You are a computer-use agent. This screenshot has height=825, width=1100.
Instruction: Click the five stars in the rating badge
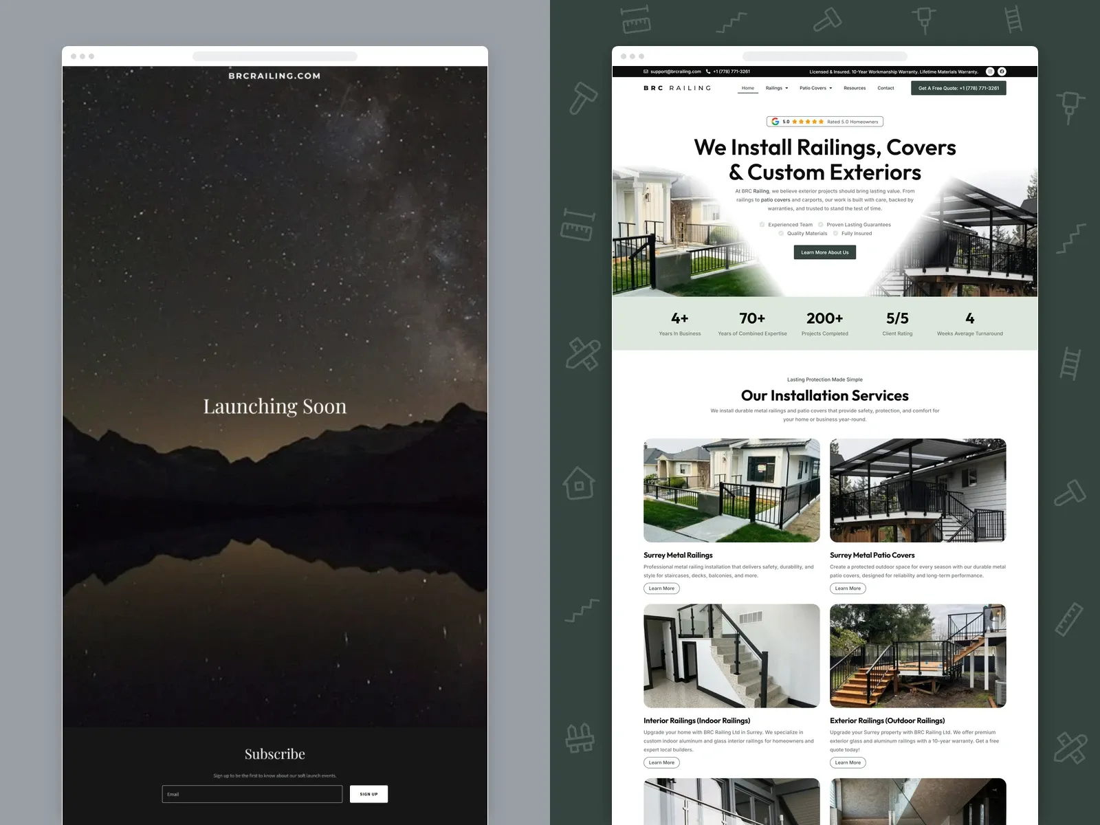coord(808,122)
